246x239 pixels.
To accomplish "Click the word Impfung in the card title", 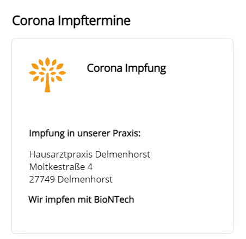I will pos(145,68).
